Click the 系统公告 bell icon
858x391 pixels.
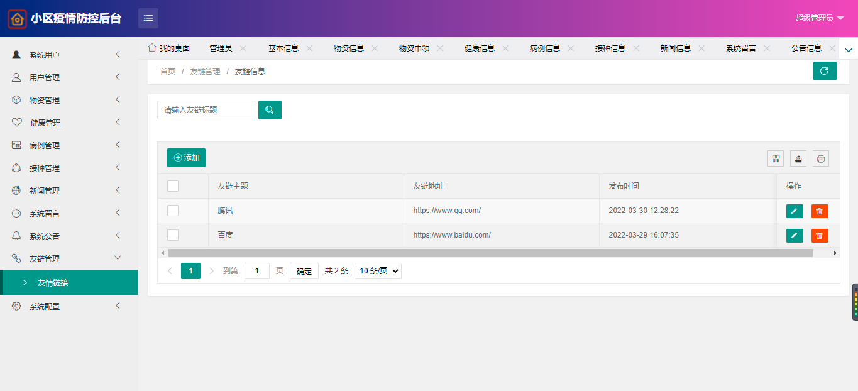pyautogui.click(x=17, y=236)
